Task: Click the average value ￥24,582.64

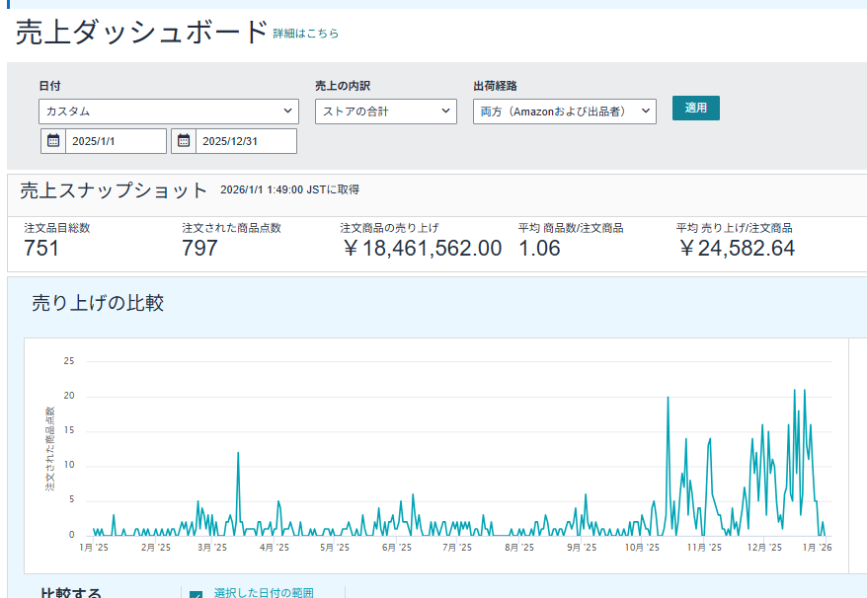Action: click(x=737, y=249)
